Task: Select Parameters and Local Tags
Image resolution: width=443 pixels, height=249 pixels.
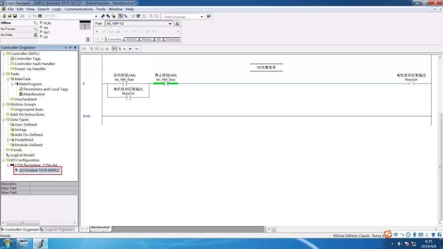Action: tap(46, 89)
